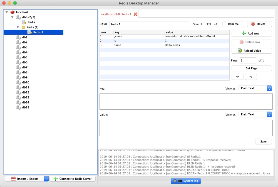Click the Value text area

(186, 128)
